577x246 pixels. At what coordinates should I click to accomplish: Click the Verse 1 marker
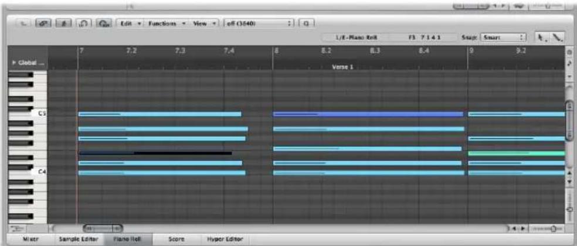[342, 67]
